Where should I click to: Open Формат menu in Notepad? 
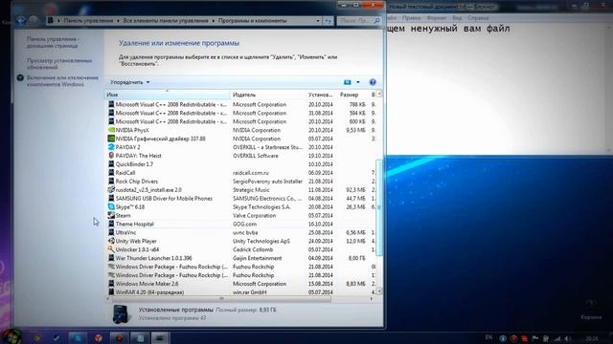437,18
